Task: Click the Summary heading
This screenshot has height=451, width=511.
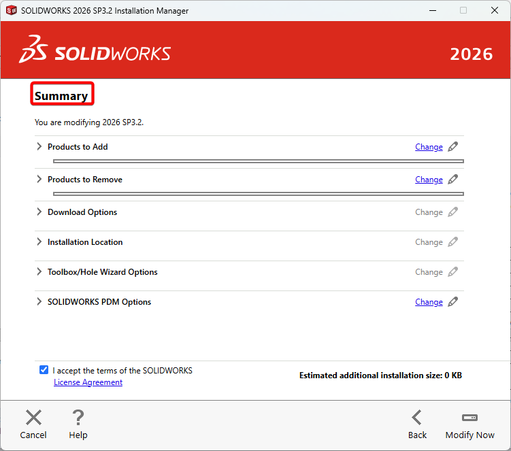Action: (61, 96)
